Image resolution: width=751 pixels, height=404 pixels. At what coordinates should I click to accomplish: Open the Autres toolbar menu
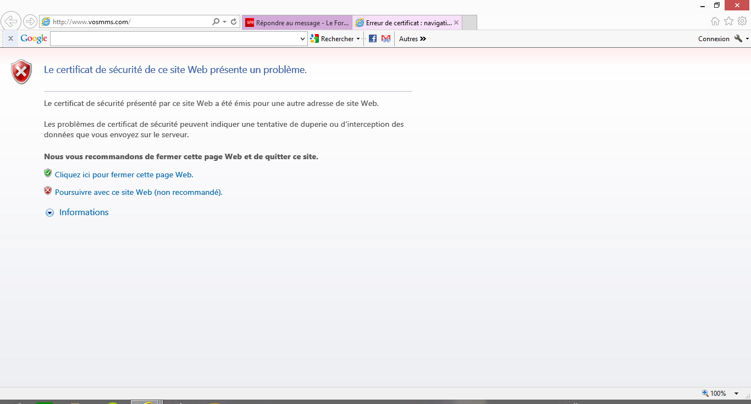[x=412, y=38]
